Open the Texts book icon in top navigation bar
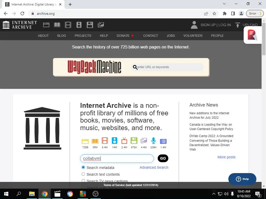The width and height of the screenshot is (266, 199). tap(57, 25)
